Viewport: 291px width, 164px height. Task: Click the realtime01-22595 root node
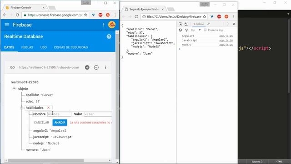(x=25, y=82)
